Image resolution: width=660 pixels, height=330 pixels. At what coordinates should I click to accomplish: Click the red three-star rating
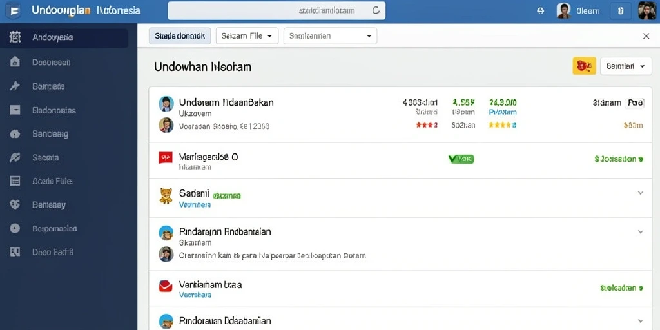coord(427,125)
